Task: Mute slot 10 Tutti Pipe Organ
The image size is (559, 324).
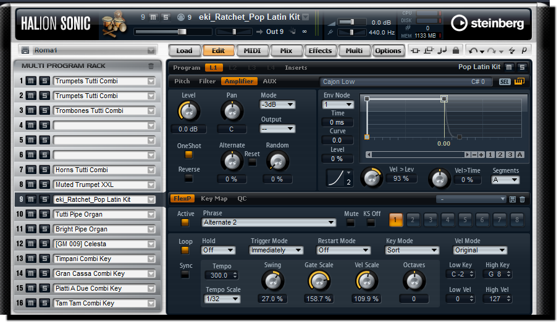Action: pos(31,214)
